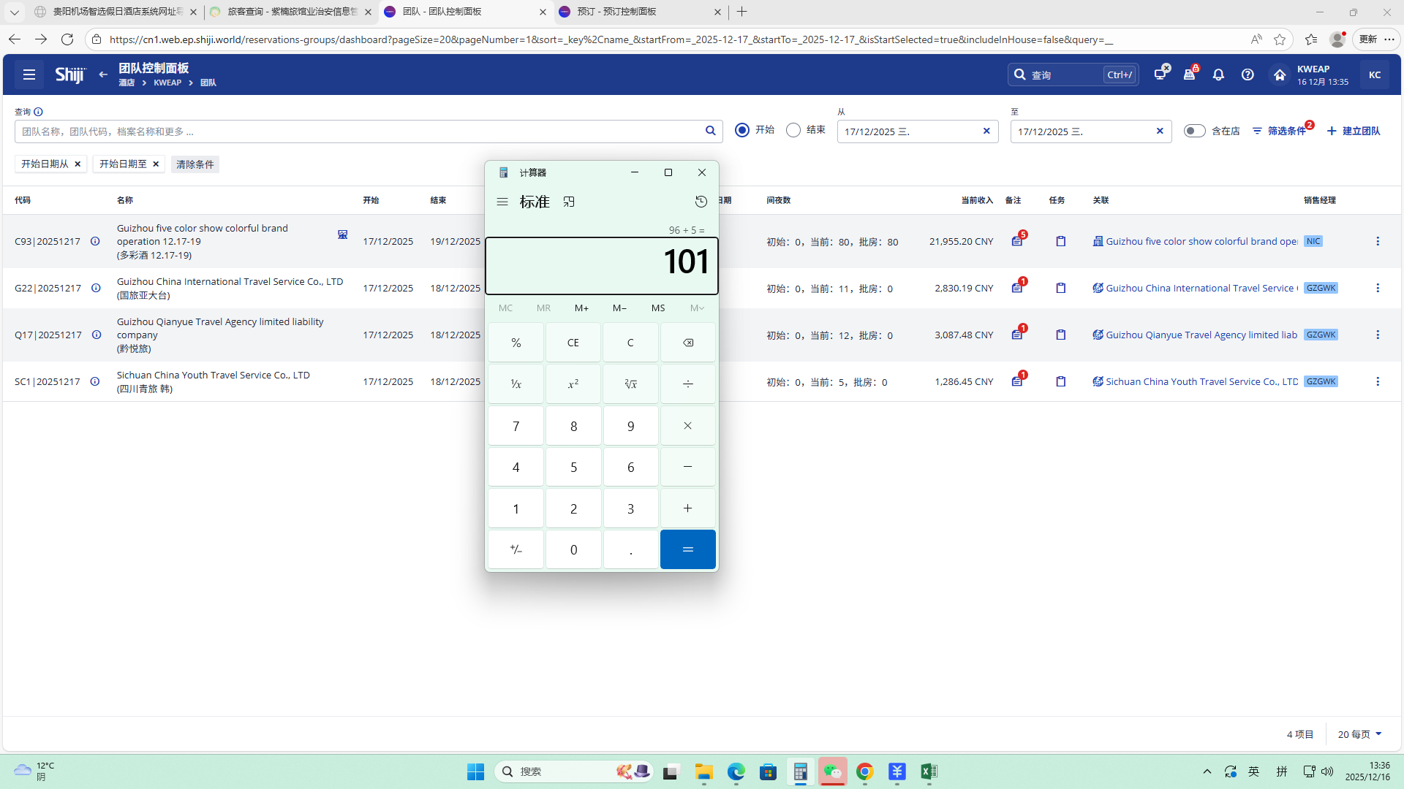The image size is (1404, 789).
Task: Open the notifications bell icon
Action: [x=1218, y=75]
